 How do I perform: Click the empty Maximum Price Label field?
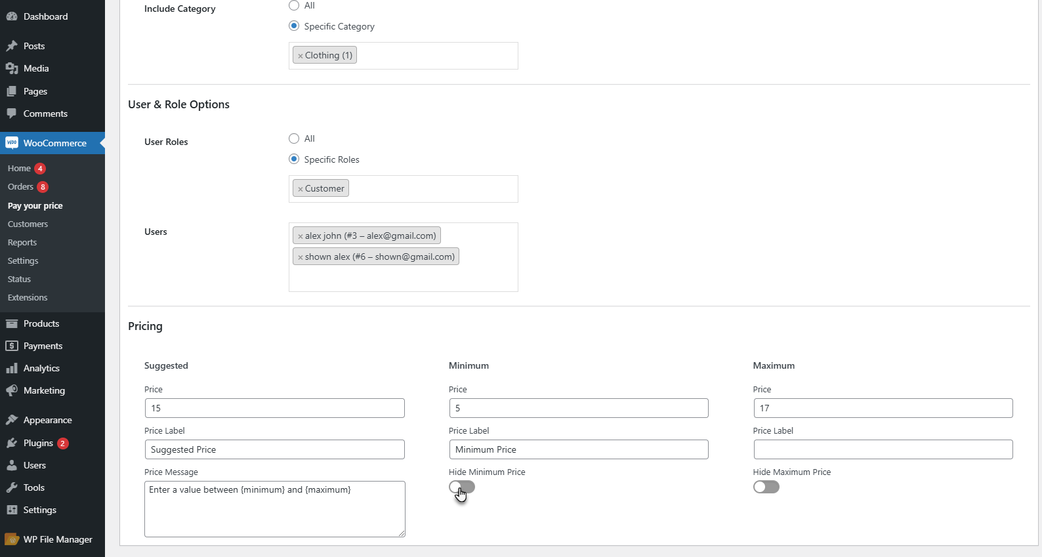883,449
